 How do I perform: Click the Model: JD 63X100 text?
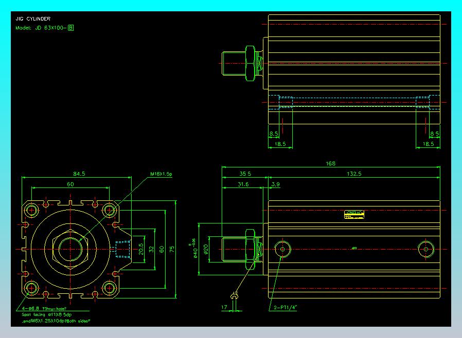click(41, 28)
